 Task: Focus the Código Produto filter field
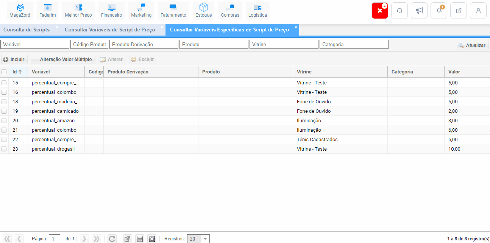pos(89,44)
